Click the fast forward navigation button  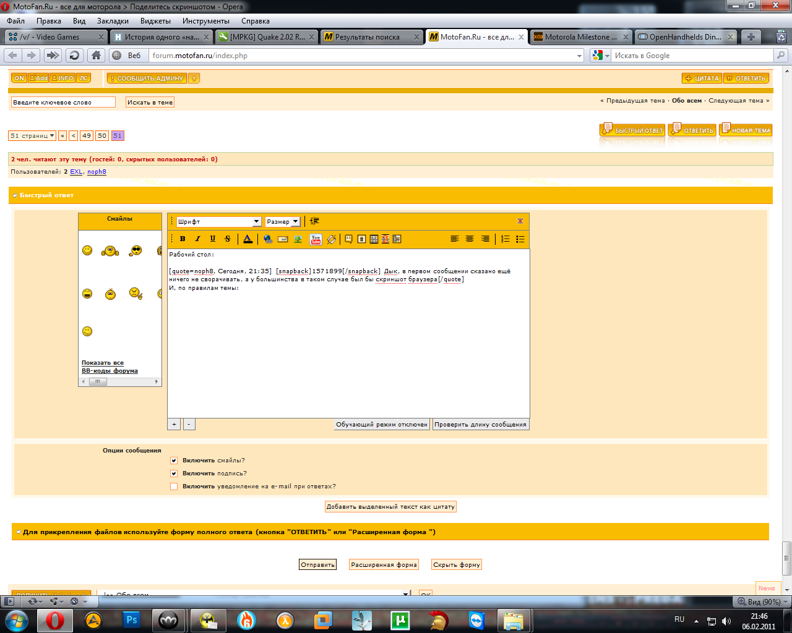[53, 55]
